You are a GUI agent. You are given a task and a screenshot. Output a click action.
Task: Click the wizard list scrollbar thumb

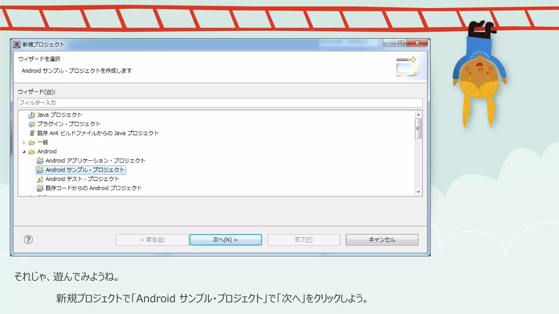pos(418,129)
